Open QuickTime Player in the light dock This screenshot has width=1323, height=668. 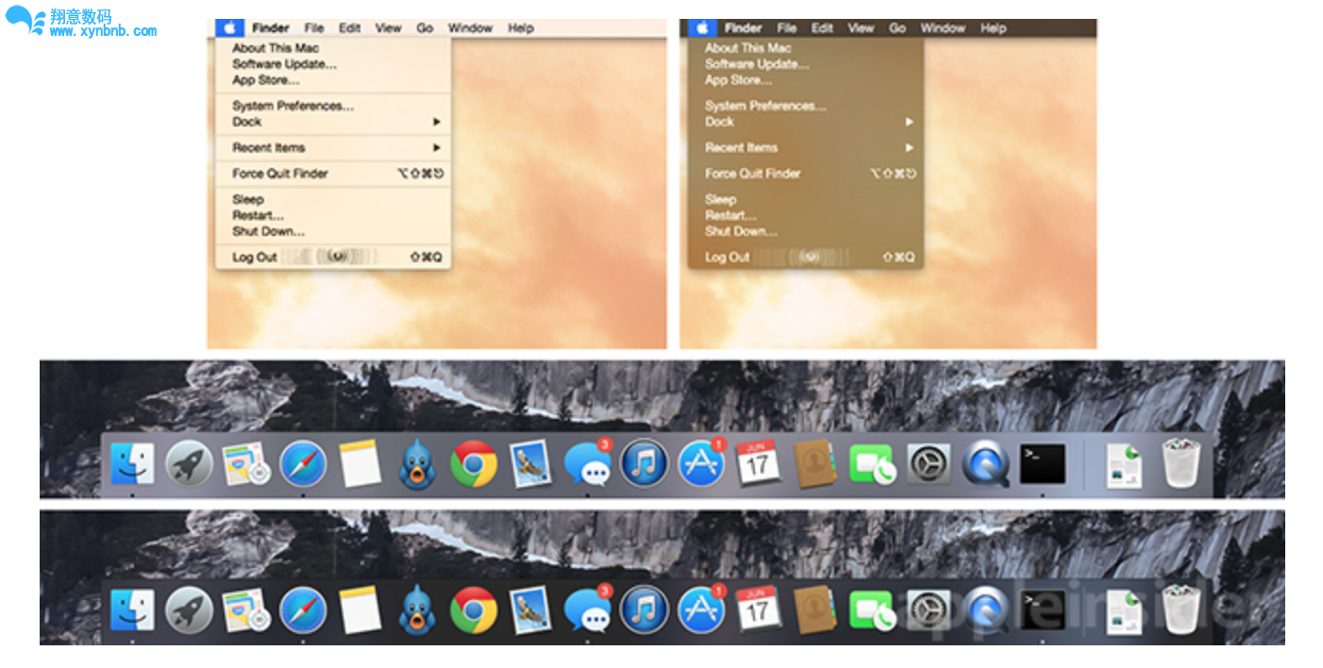pyautogui.click(x=985, y=464)
